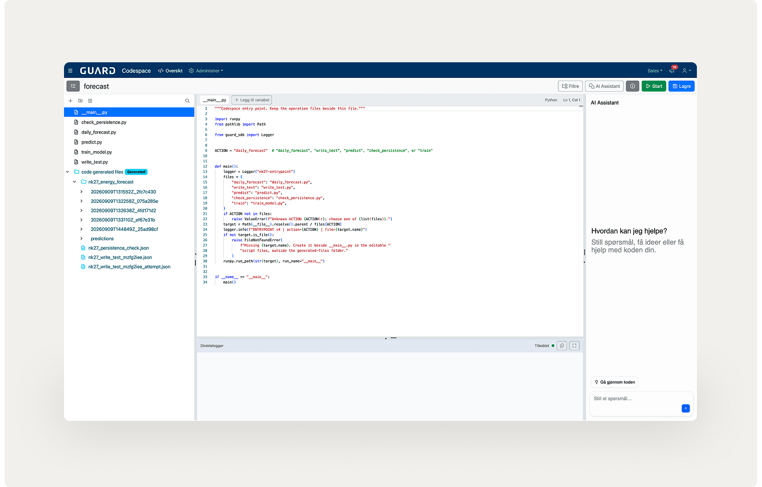Screen dimensions: 762x487
Task: Open the Administrer dropdown menu
Action: pyautogui.click(x=206, y=71)
